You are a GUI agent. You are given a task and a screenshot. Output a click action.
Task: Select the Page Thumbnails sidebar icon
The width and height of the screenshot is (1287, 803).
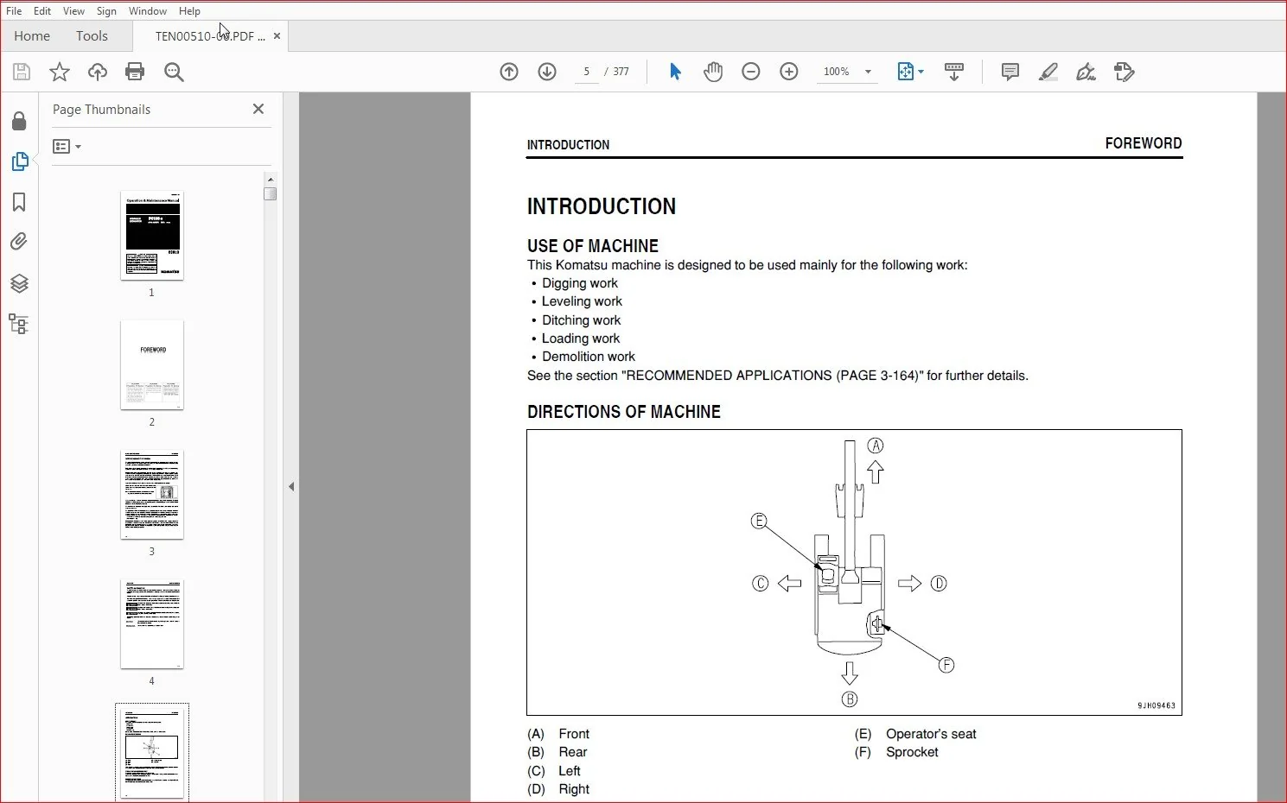point(19,161)
